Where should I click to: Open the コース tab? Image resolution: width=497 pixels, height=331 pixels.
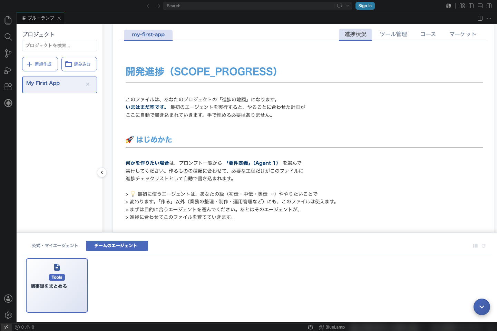tap(428, 34)
